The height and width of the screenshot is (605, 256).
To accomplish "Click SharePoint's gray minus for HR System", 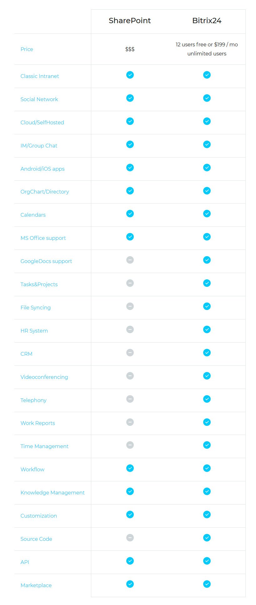I will (x=130, y=329).
